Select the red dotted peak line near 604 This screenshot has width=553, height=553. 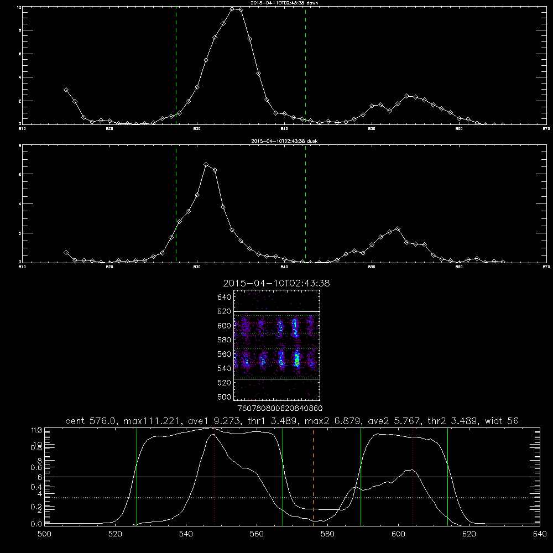[413, 477]
